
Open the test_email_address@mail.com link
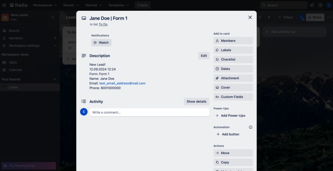[x=122, y=83]
